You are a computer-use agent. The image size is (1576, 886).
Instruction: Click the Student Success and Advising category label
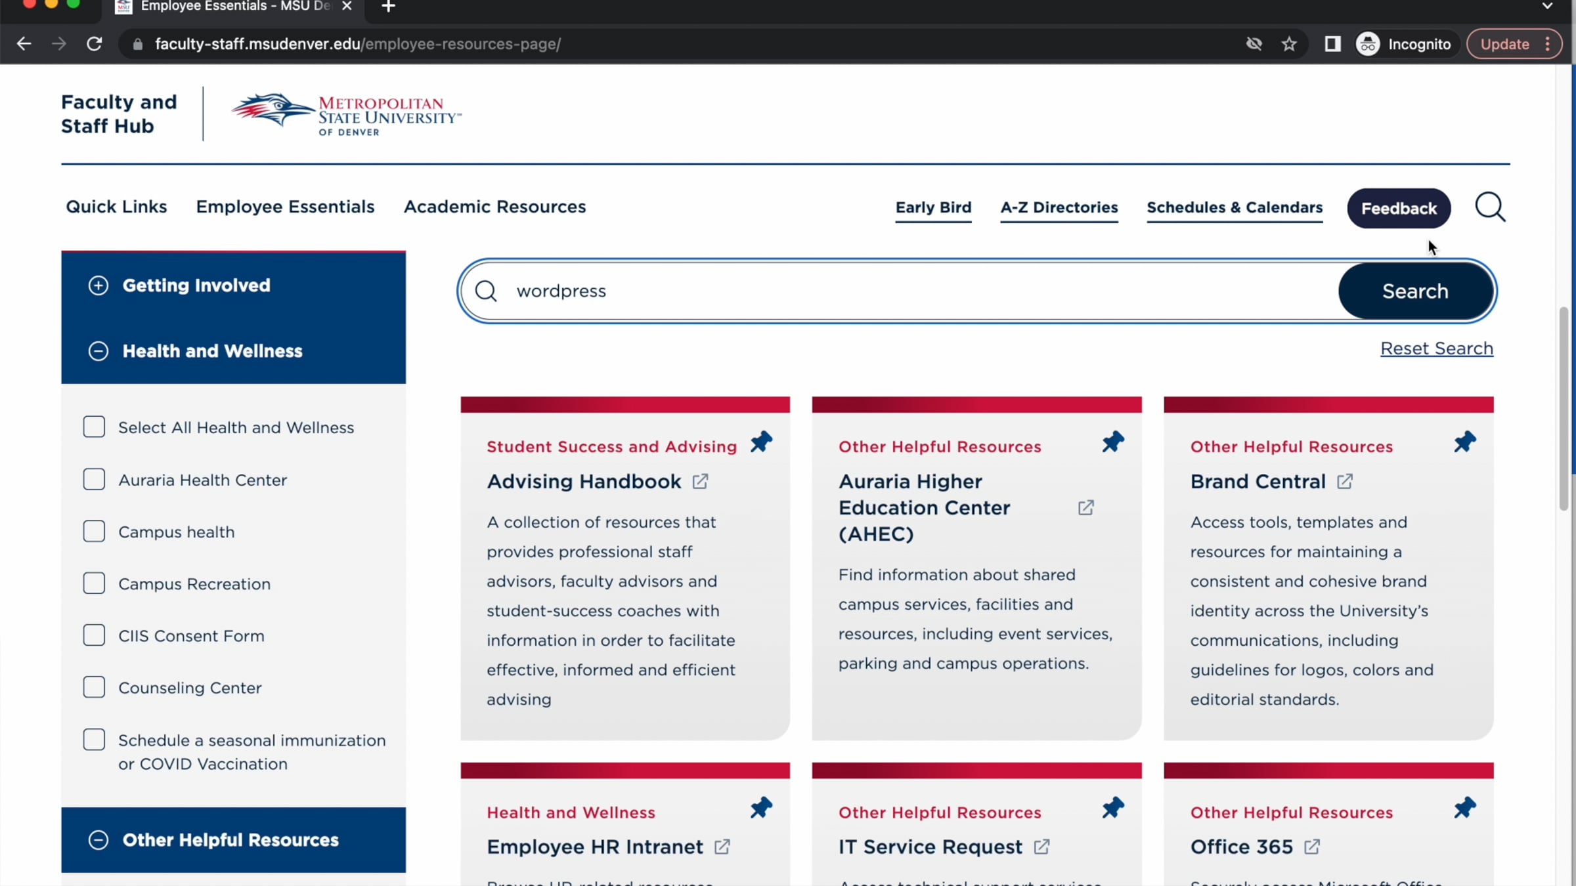pyautogui.click(x=611, y=447)
